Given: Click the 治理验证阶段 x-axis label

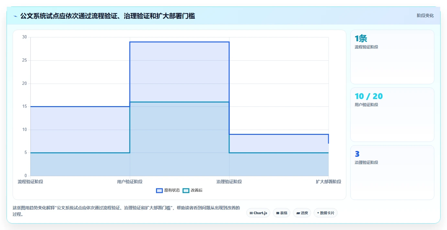Looking at the screenshot, I should pos(229,182).
